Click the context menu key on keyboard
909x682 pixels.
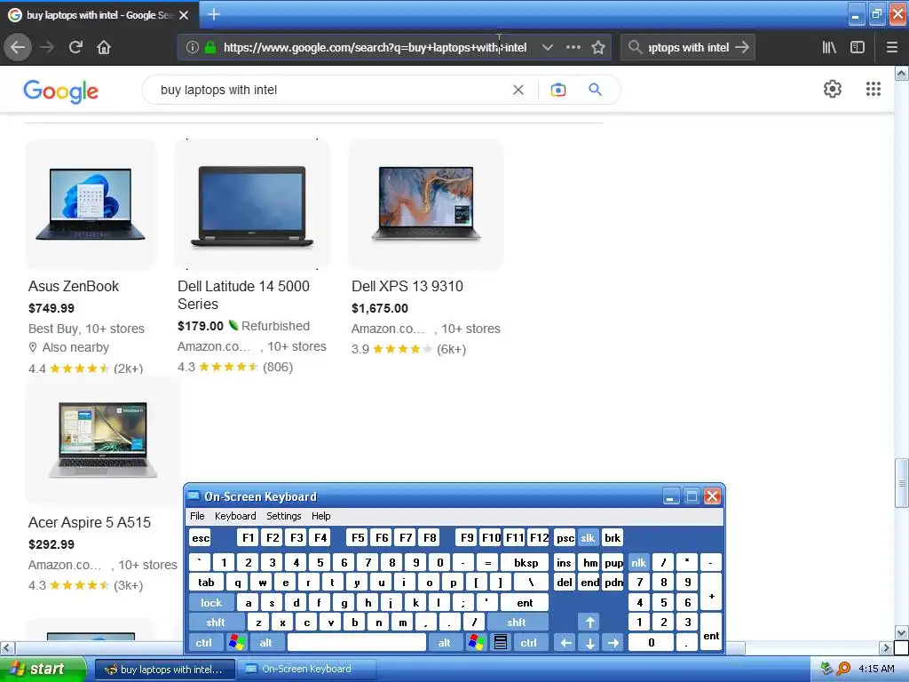click(x=501, y=643)
